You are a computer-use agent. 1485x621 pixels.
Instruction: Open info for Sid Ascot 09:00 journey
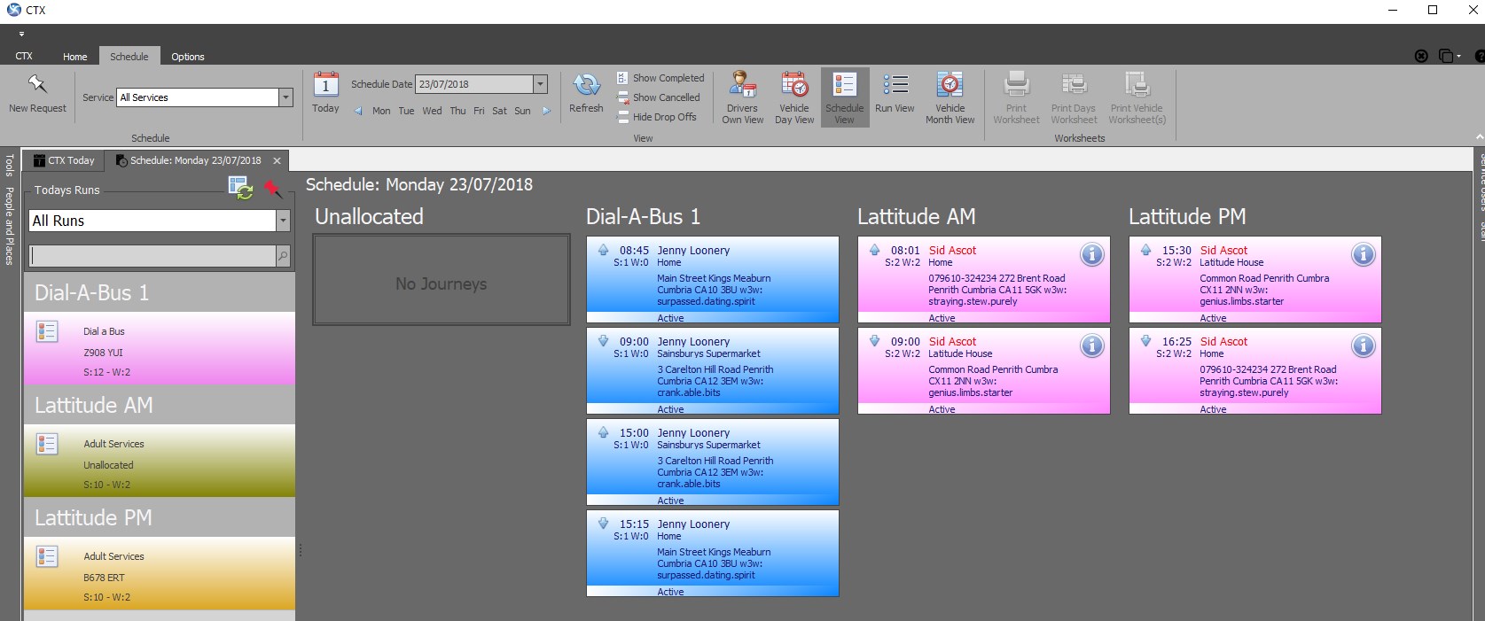(1092, 346)
